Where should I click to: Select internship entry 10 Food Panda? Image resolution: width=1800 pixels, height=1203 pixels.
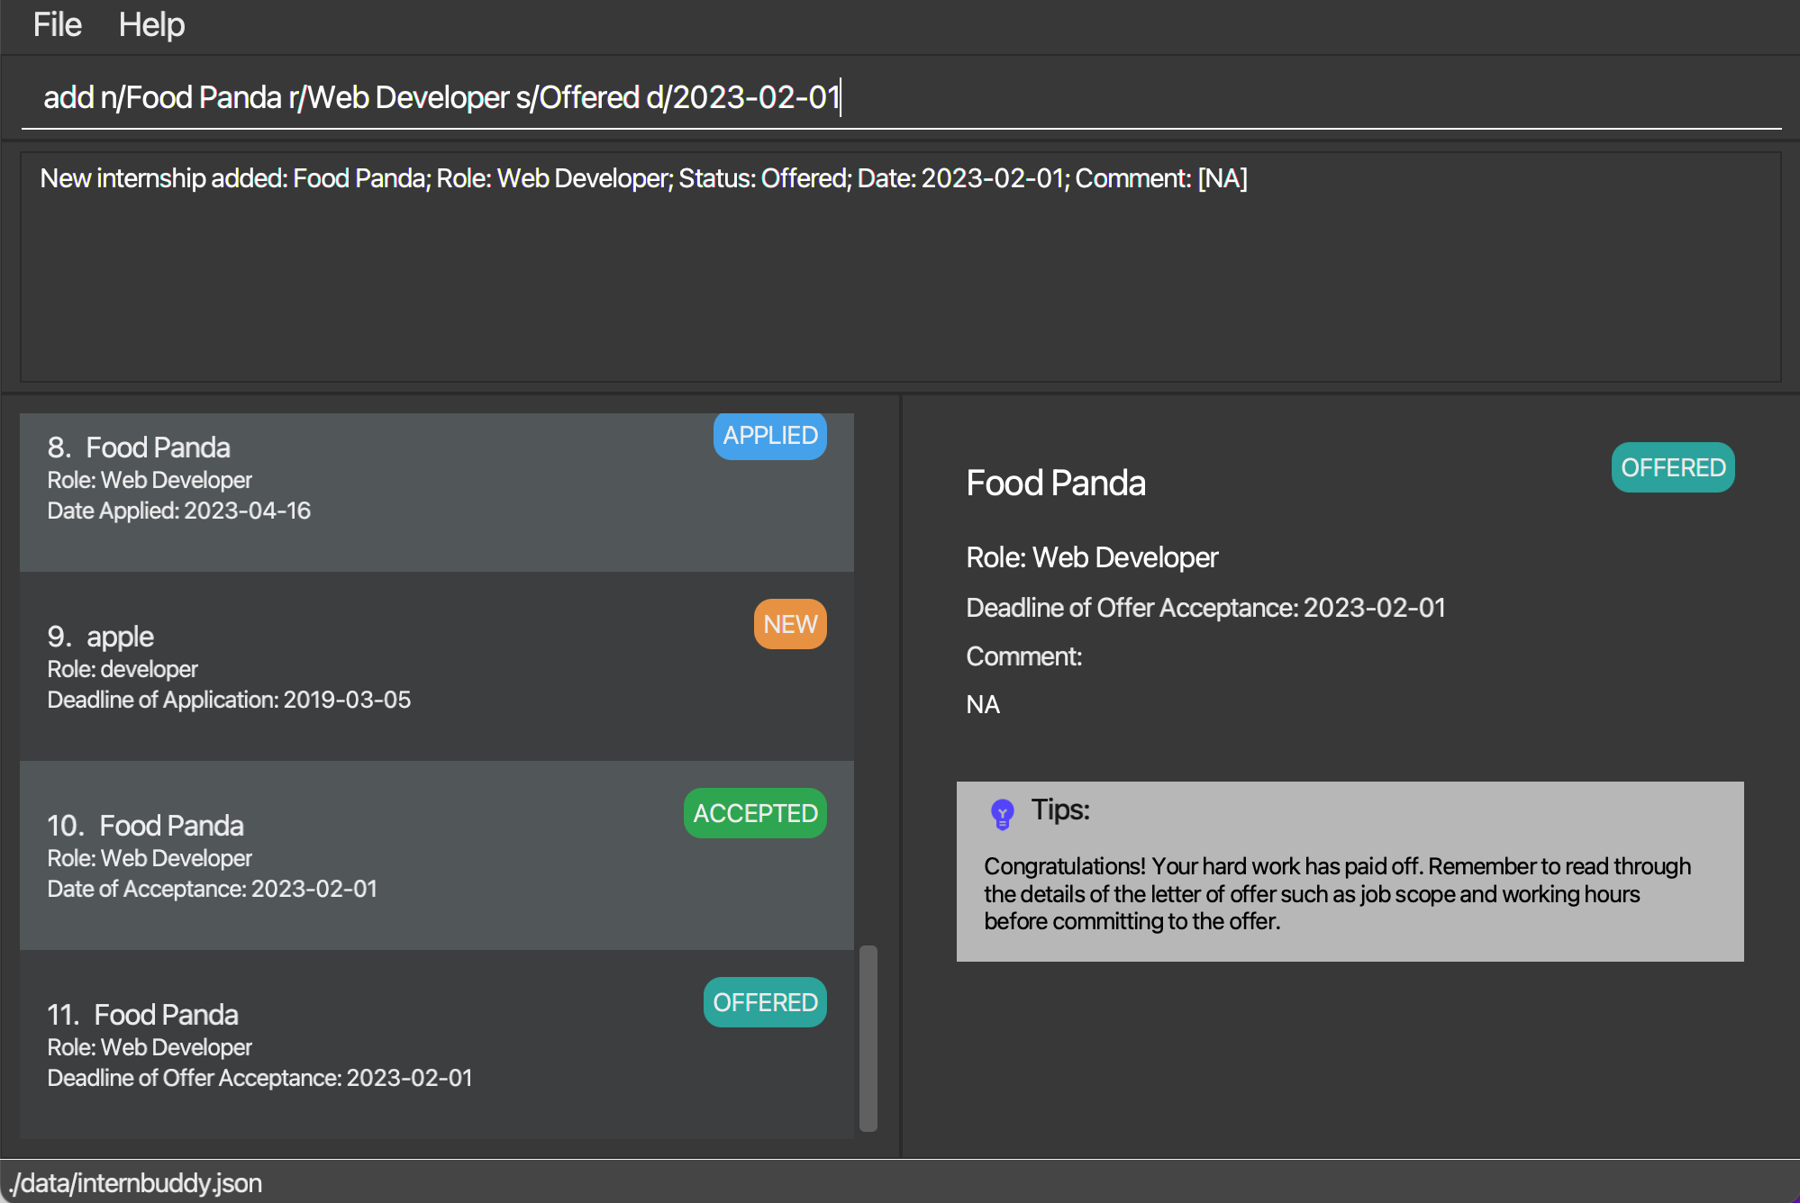tap(436, 855)
